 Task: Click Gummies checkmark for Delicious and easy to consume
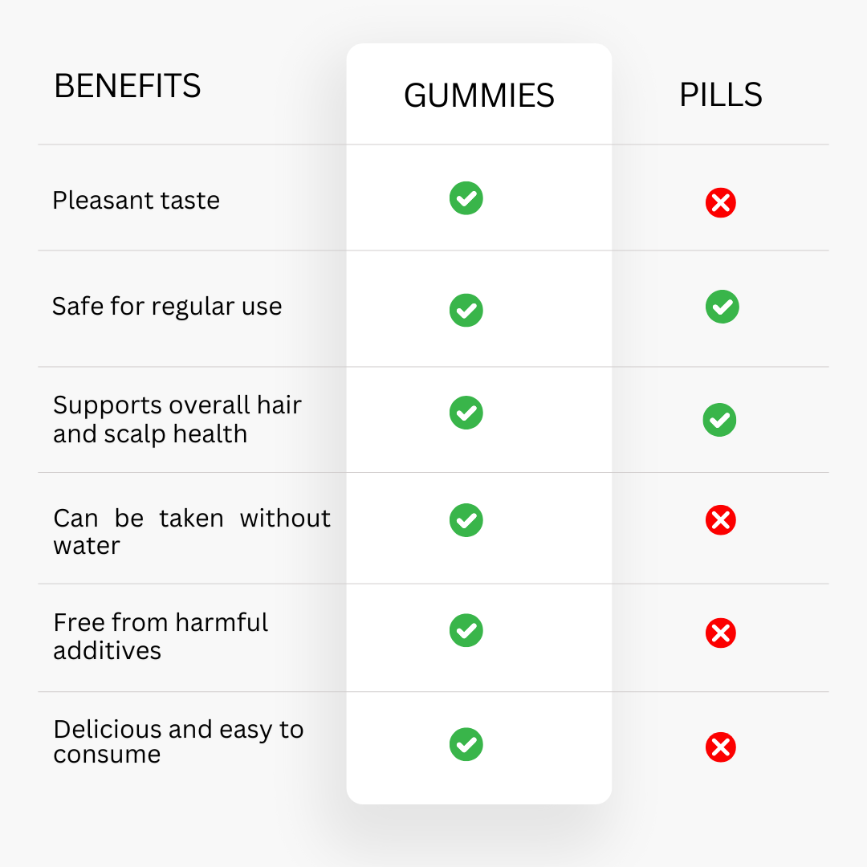pyautogui.click(x=466, y=744)
